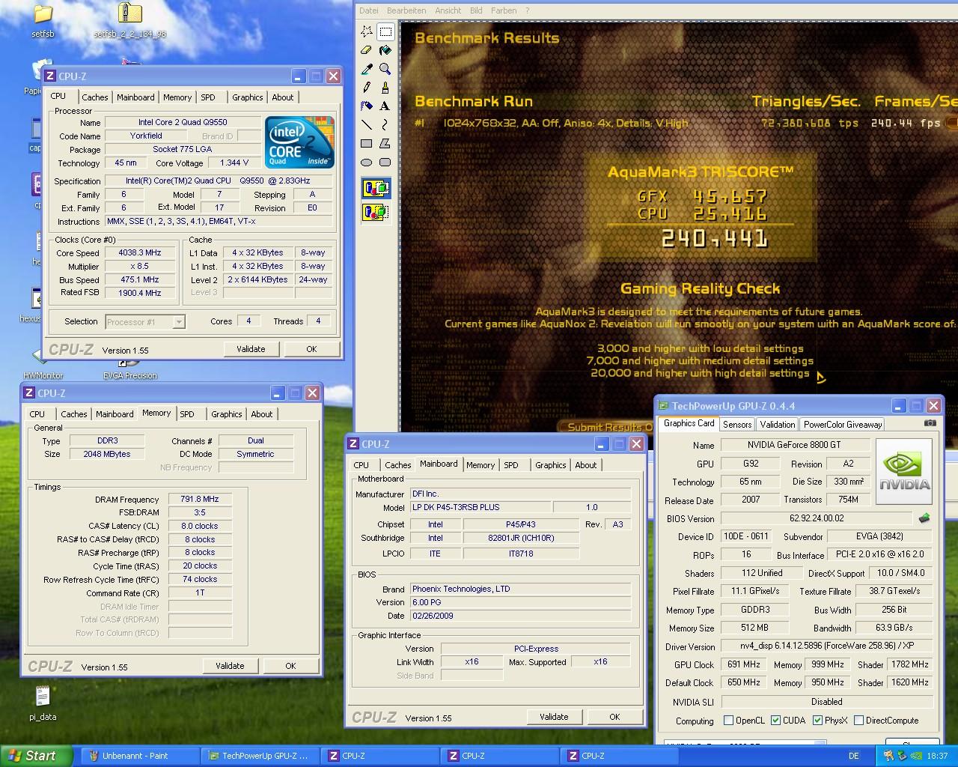Image resolution: width=958 pixels, height=767 pixels.
Task: Click OK in the CPU-Z Mainboard window
Action: tap(614, 717)
